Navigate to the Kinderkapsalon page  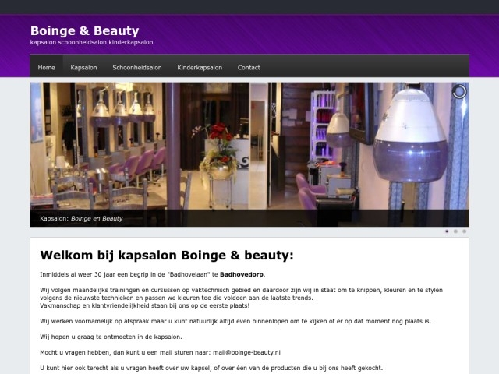pyautogui.click(x=200, y=68)
